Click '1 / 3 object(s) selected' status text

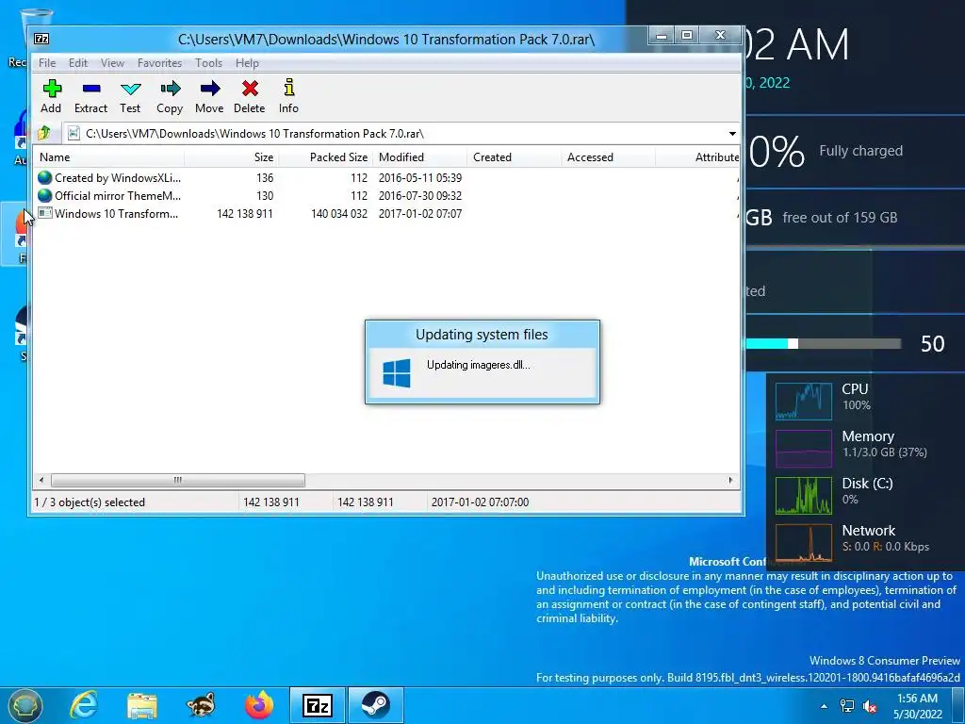(x=90, y=502)
